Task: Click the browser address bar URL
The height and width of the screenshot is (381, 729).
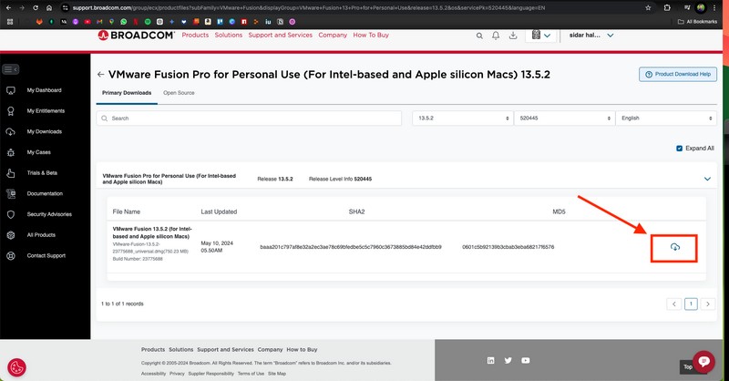Action: (x=309, y=8)
